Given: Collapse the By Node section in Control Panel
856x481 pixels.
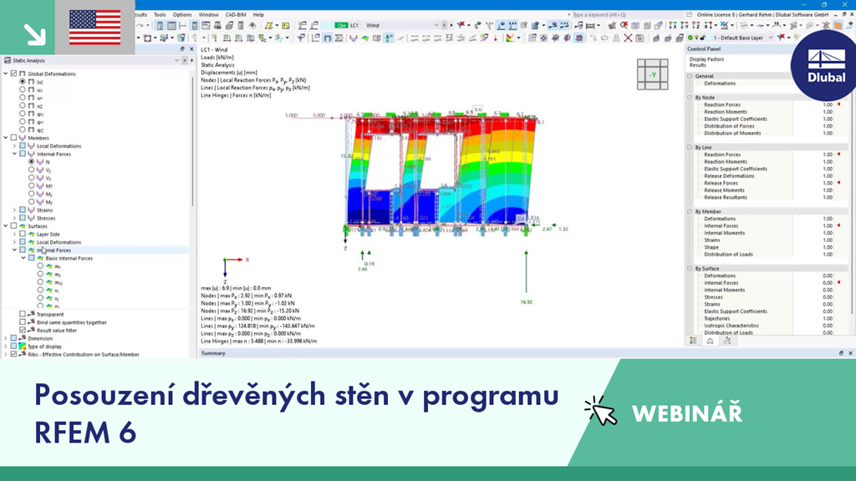Looking at the screenshot, I should coord(690,97).
